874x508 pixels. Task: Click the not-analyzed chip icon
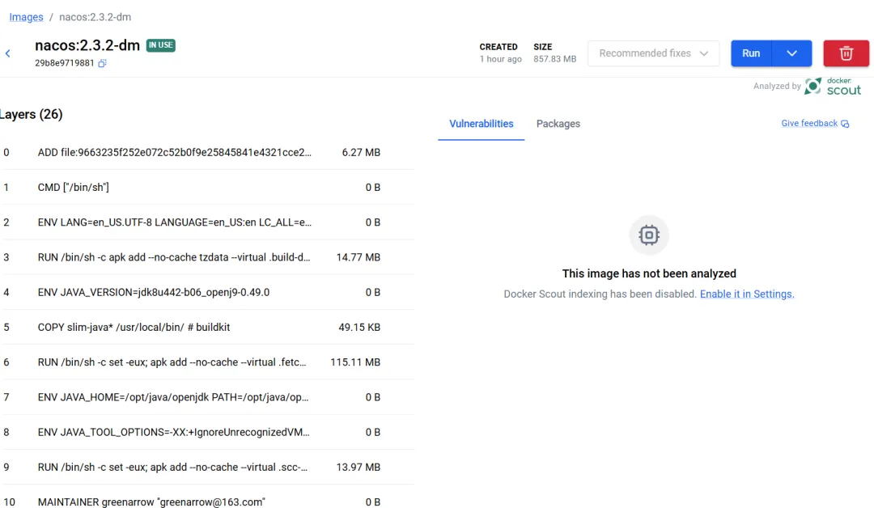[x=649, y=235]
